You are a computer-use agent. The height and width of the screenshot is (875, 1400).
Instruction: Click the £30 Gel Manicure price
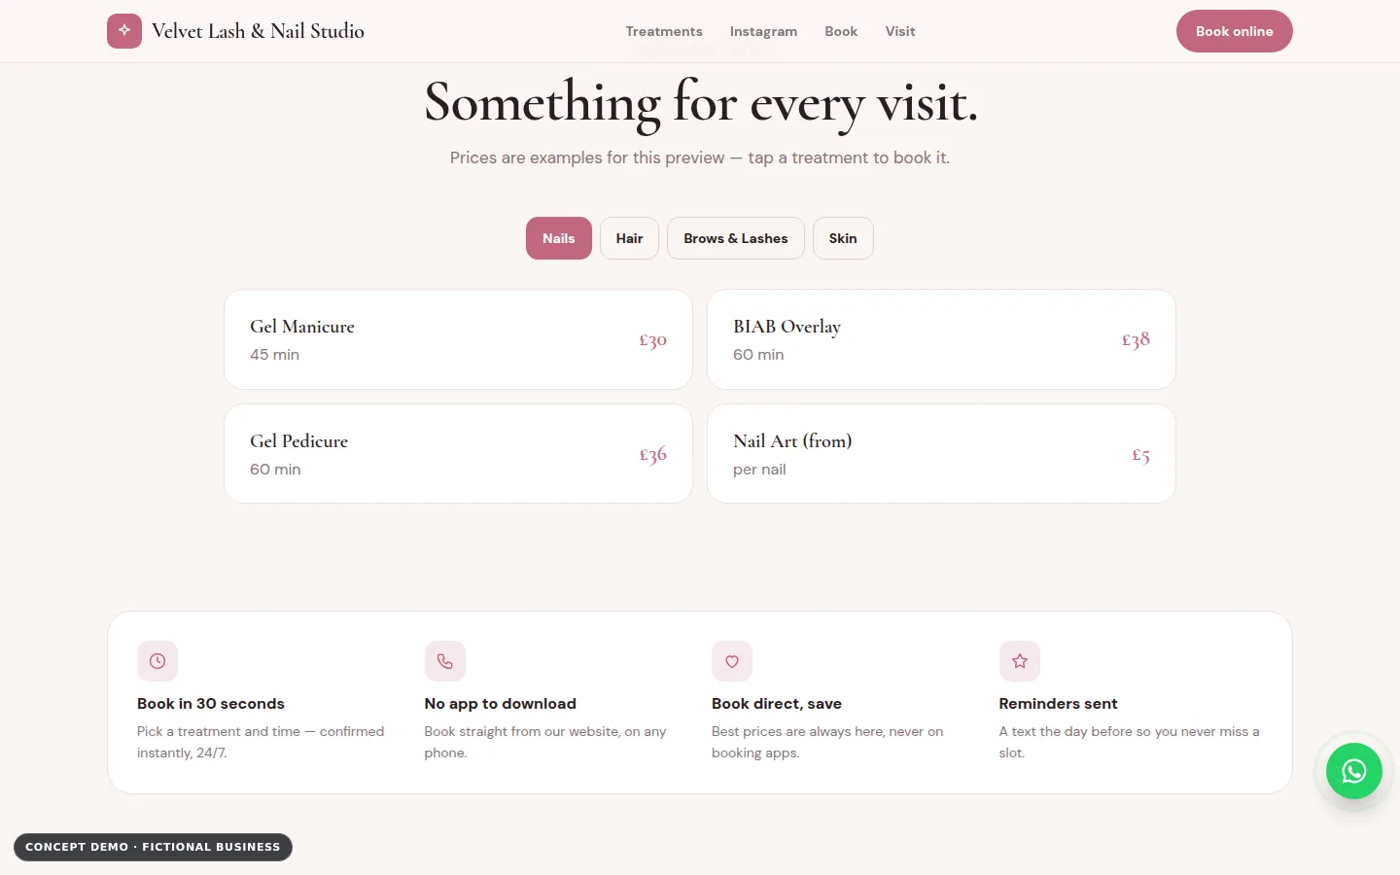click(x=652, y=340)
